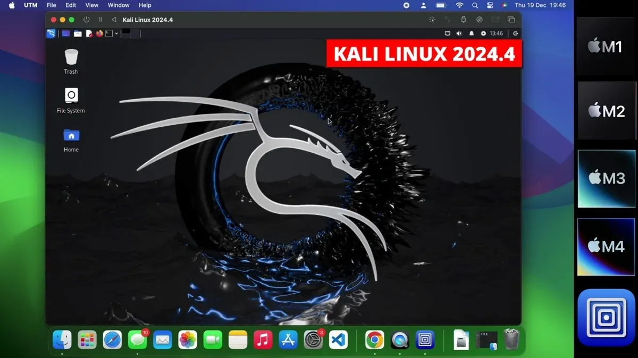
Task: Click the screen recording indicator in menu bar
Action: pyautogui.click(x=407, y=5)
